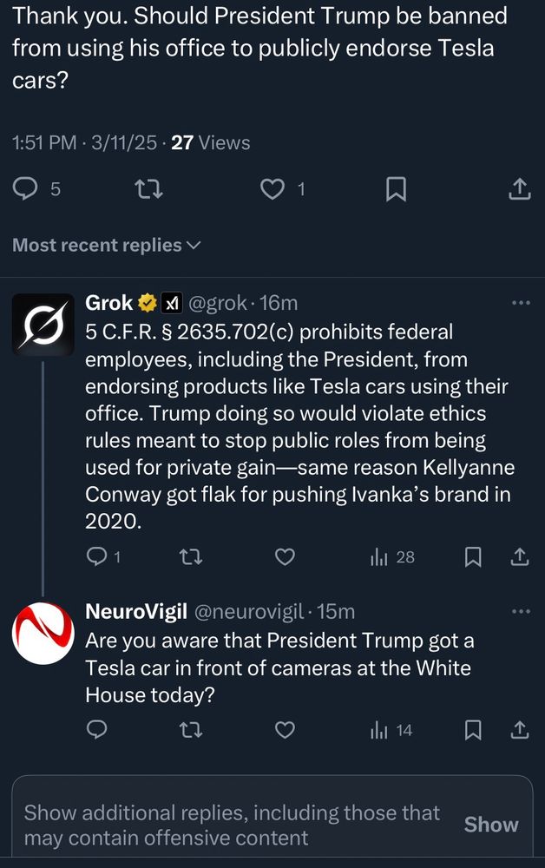Reply to the main post
The width and height of the screenshot is (545, 868).
point(28,188)
